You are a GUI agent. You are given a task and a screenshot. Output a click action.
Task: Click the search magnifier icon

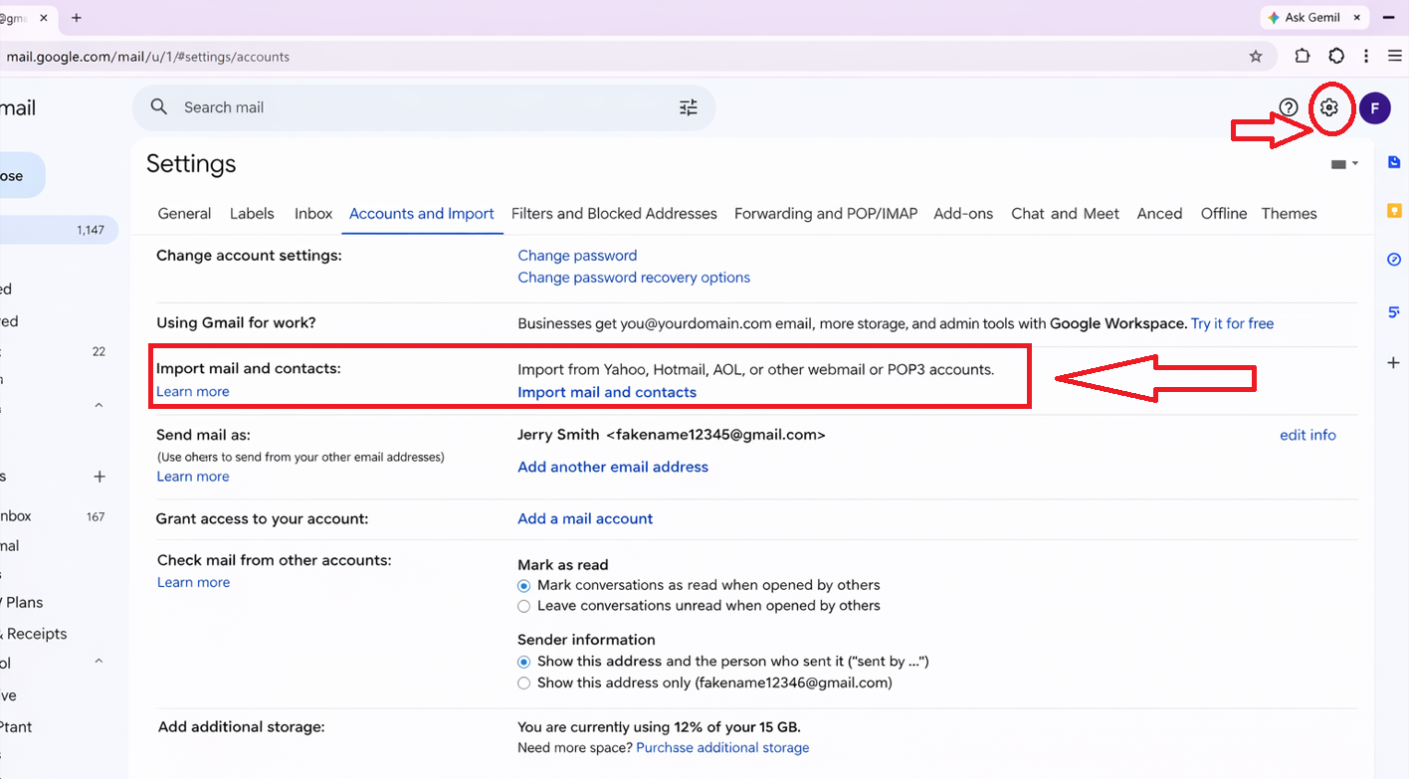point(158,107)
